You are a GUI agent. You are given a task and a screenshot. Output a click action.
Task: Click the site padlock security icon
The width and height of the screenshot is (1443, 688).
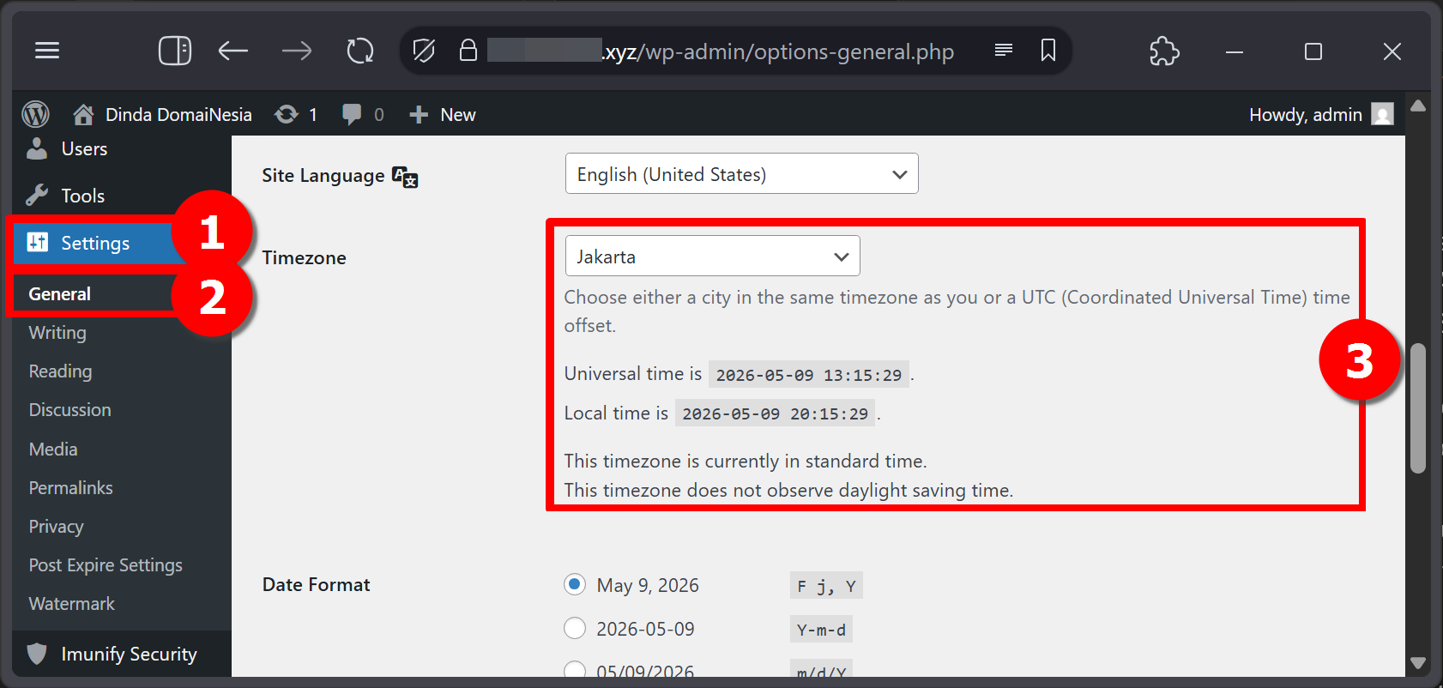[x=468, y=51]
